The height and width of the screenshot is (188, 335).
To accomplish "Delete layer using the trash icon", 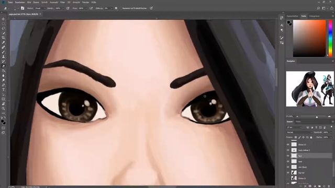I will click(x=329, y=186).
